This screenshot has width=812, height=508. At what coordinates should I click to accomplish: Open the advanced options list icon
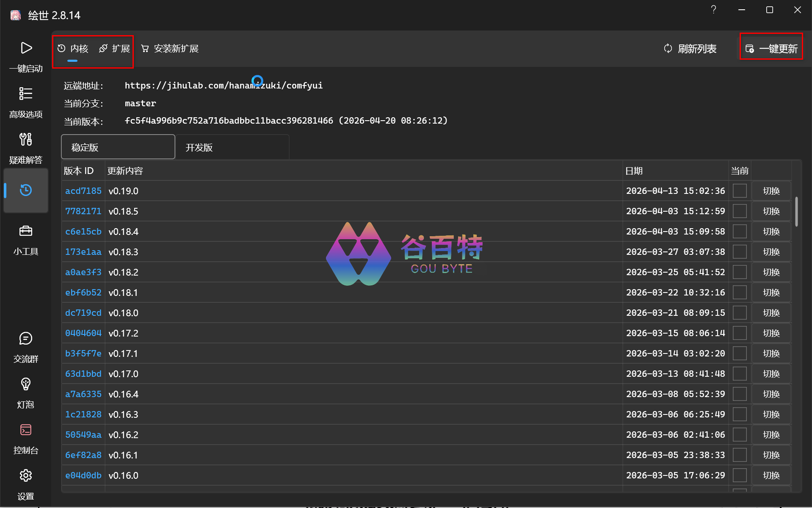(26, 94)
